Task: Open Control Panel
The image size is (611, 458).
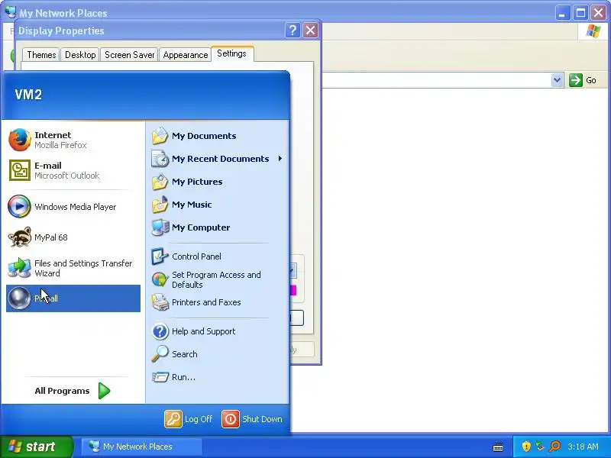Action: (218, 256)
